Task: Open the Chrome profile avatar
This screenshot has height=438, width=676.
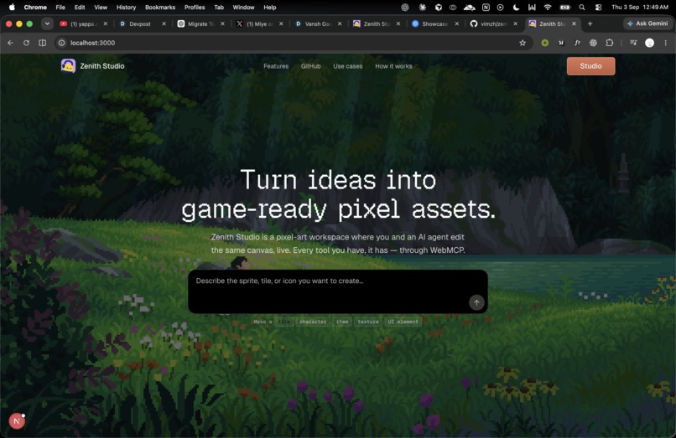Action: pyautogui.click(x=649, y=43)
